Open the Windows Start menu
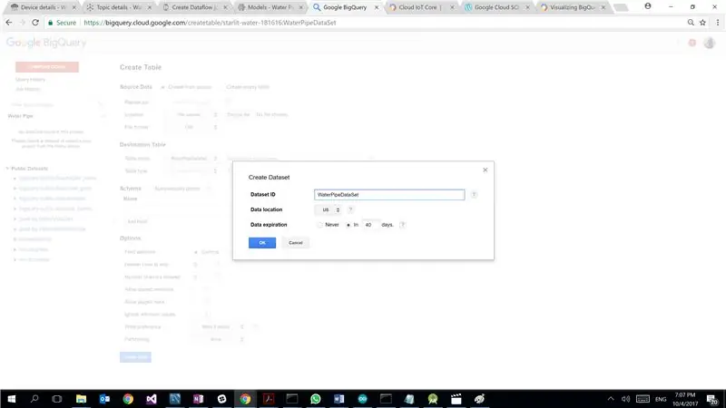 tap(12, 399)
